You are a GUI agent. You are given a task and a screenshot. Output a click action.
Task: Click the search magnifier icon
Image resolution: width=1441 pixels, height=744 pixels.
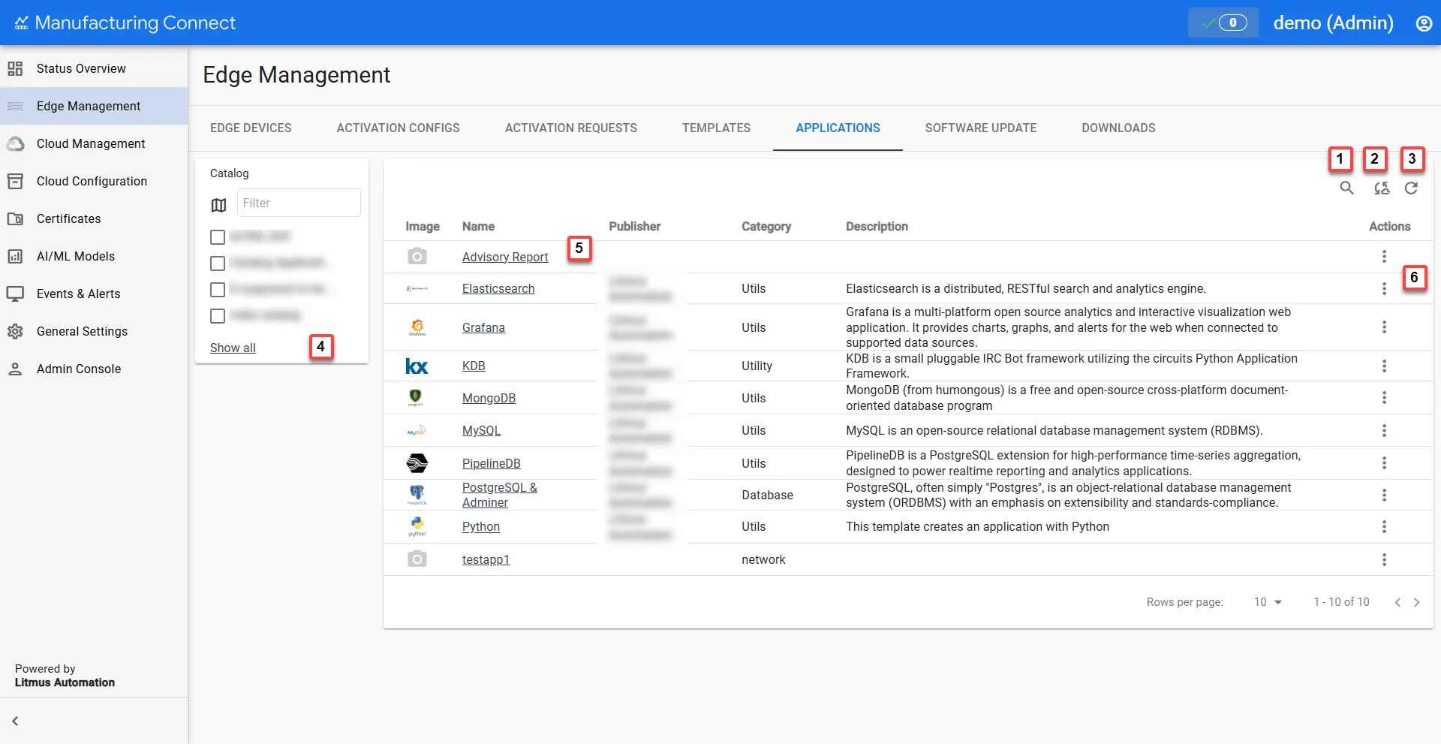[1346, 188]
